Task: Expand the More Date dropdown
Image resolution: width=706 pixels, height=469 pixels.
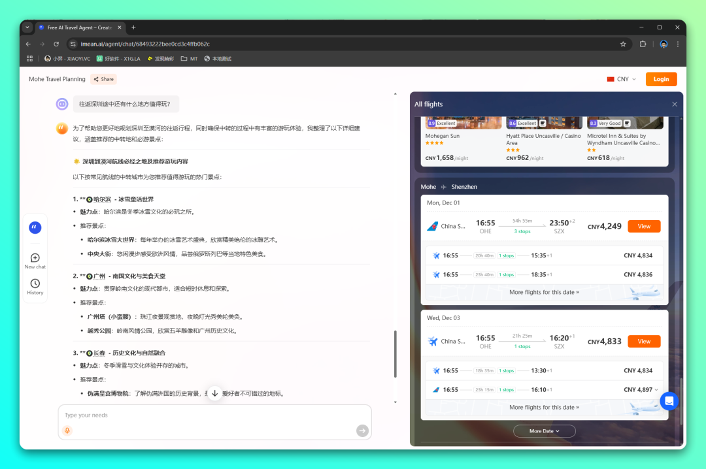Action: (x=545, y=431)
